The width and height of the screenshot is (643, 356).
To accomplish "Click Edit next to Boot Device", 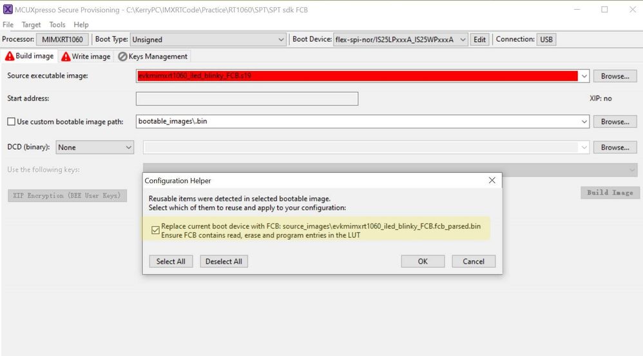I will click(479, 39).
